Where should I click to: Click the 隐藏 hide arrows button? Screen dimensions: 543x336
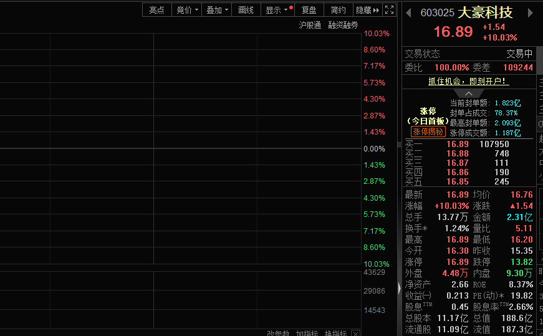tap(367, 10)
